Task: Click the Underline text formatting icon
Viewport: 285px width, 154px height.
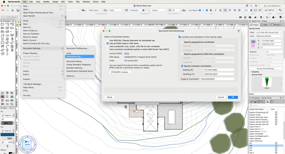Action: tap(220, 10)
